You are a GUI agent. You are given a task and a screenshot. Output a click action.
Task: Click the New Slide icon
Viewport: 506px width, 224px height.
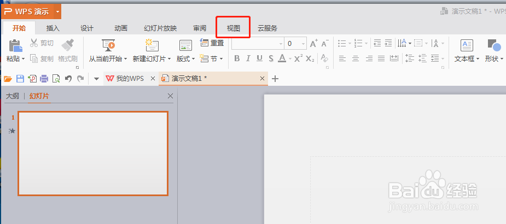(152, 46)
